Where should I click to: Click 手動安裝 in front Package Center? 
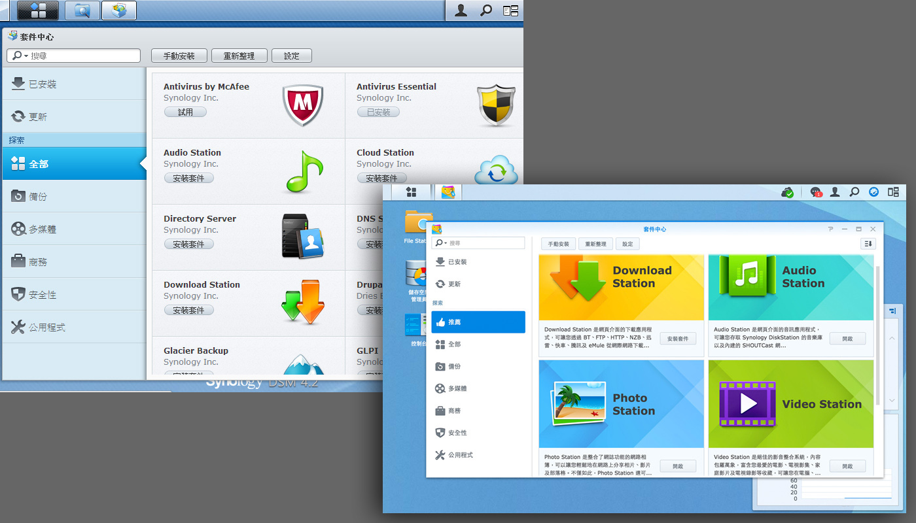point(559,244)
